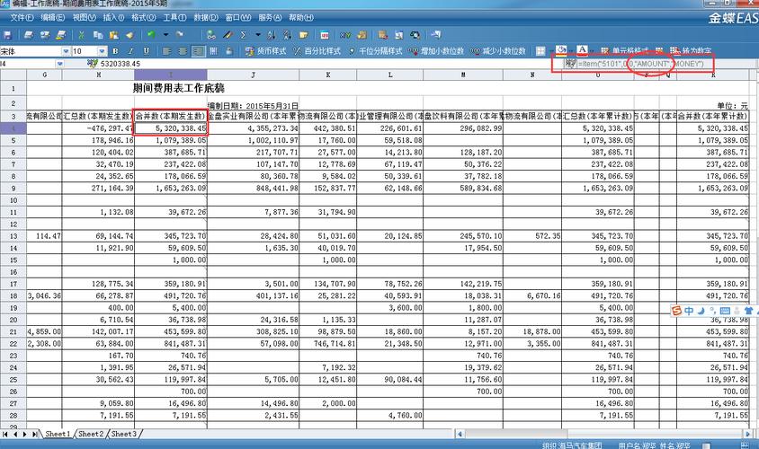Screen dimensions: 759x449
Task: Switch to the Sheet2 tab
Action: point(91,434)
